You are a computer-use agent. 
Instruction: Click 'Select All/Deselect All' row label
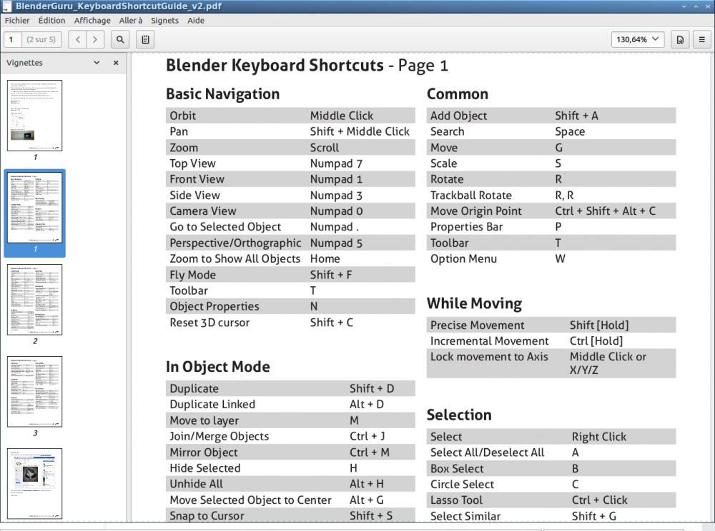487,452
